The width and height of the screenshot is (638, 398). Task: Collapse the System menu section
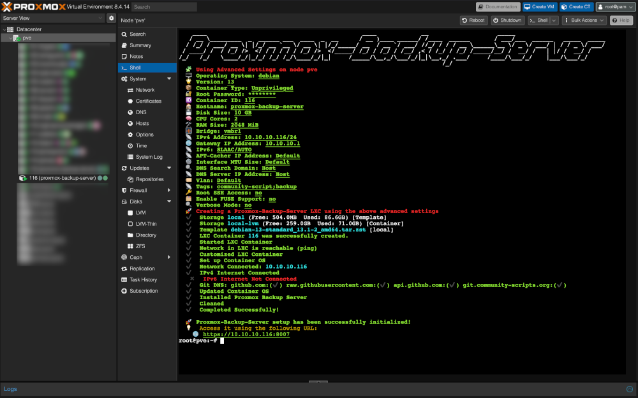pos(169,78)
